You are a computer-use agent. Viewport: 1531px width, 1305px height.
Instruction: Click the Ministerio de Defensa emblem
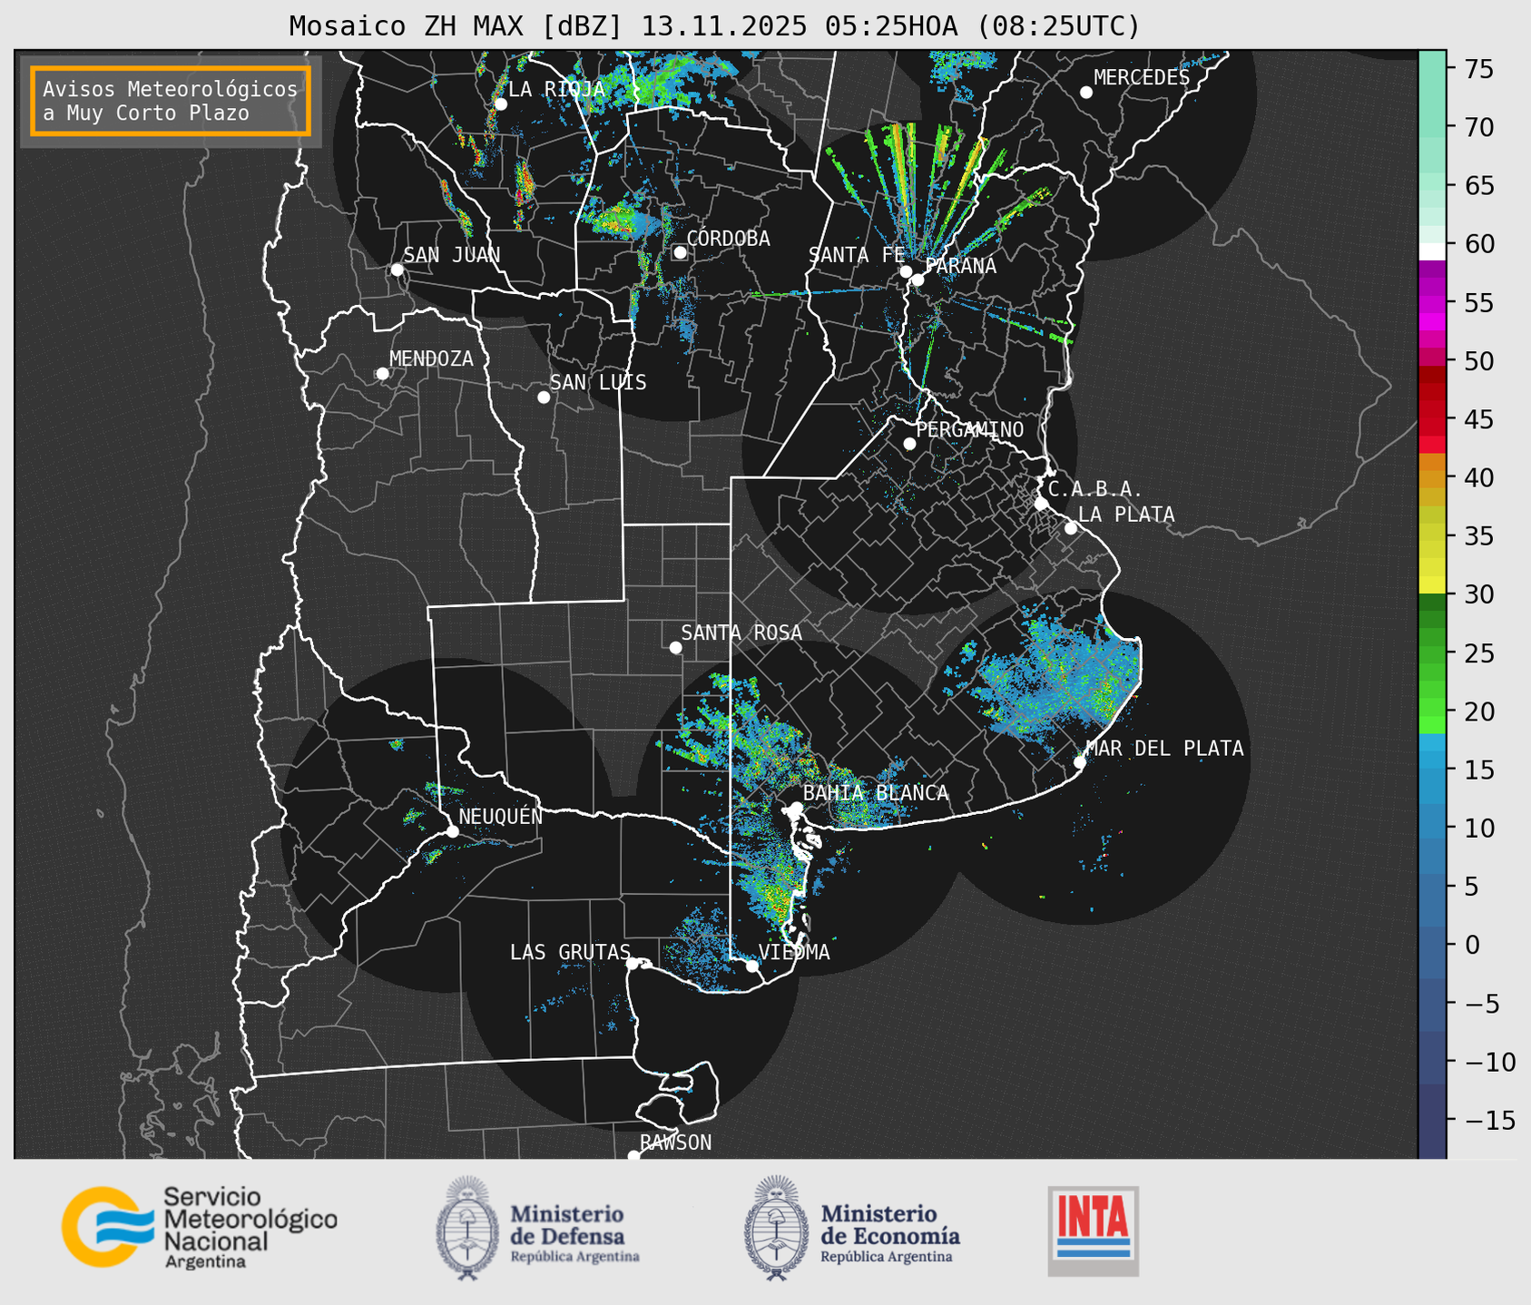pos(467,1228)
